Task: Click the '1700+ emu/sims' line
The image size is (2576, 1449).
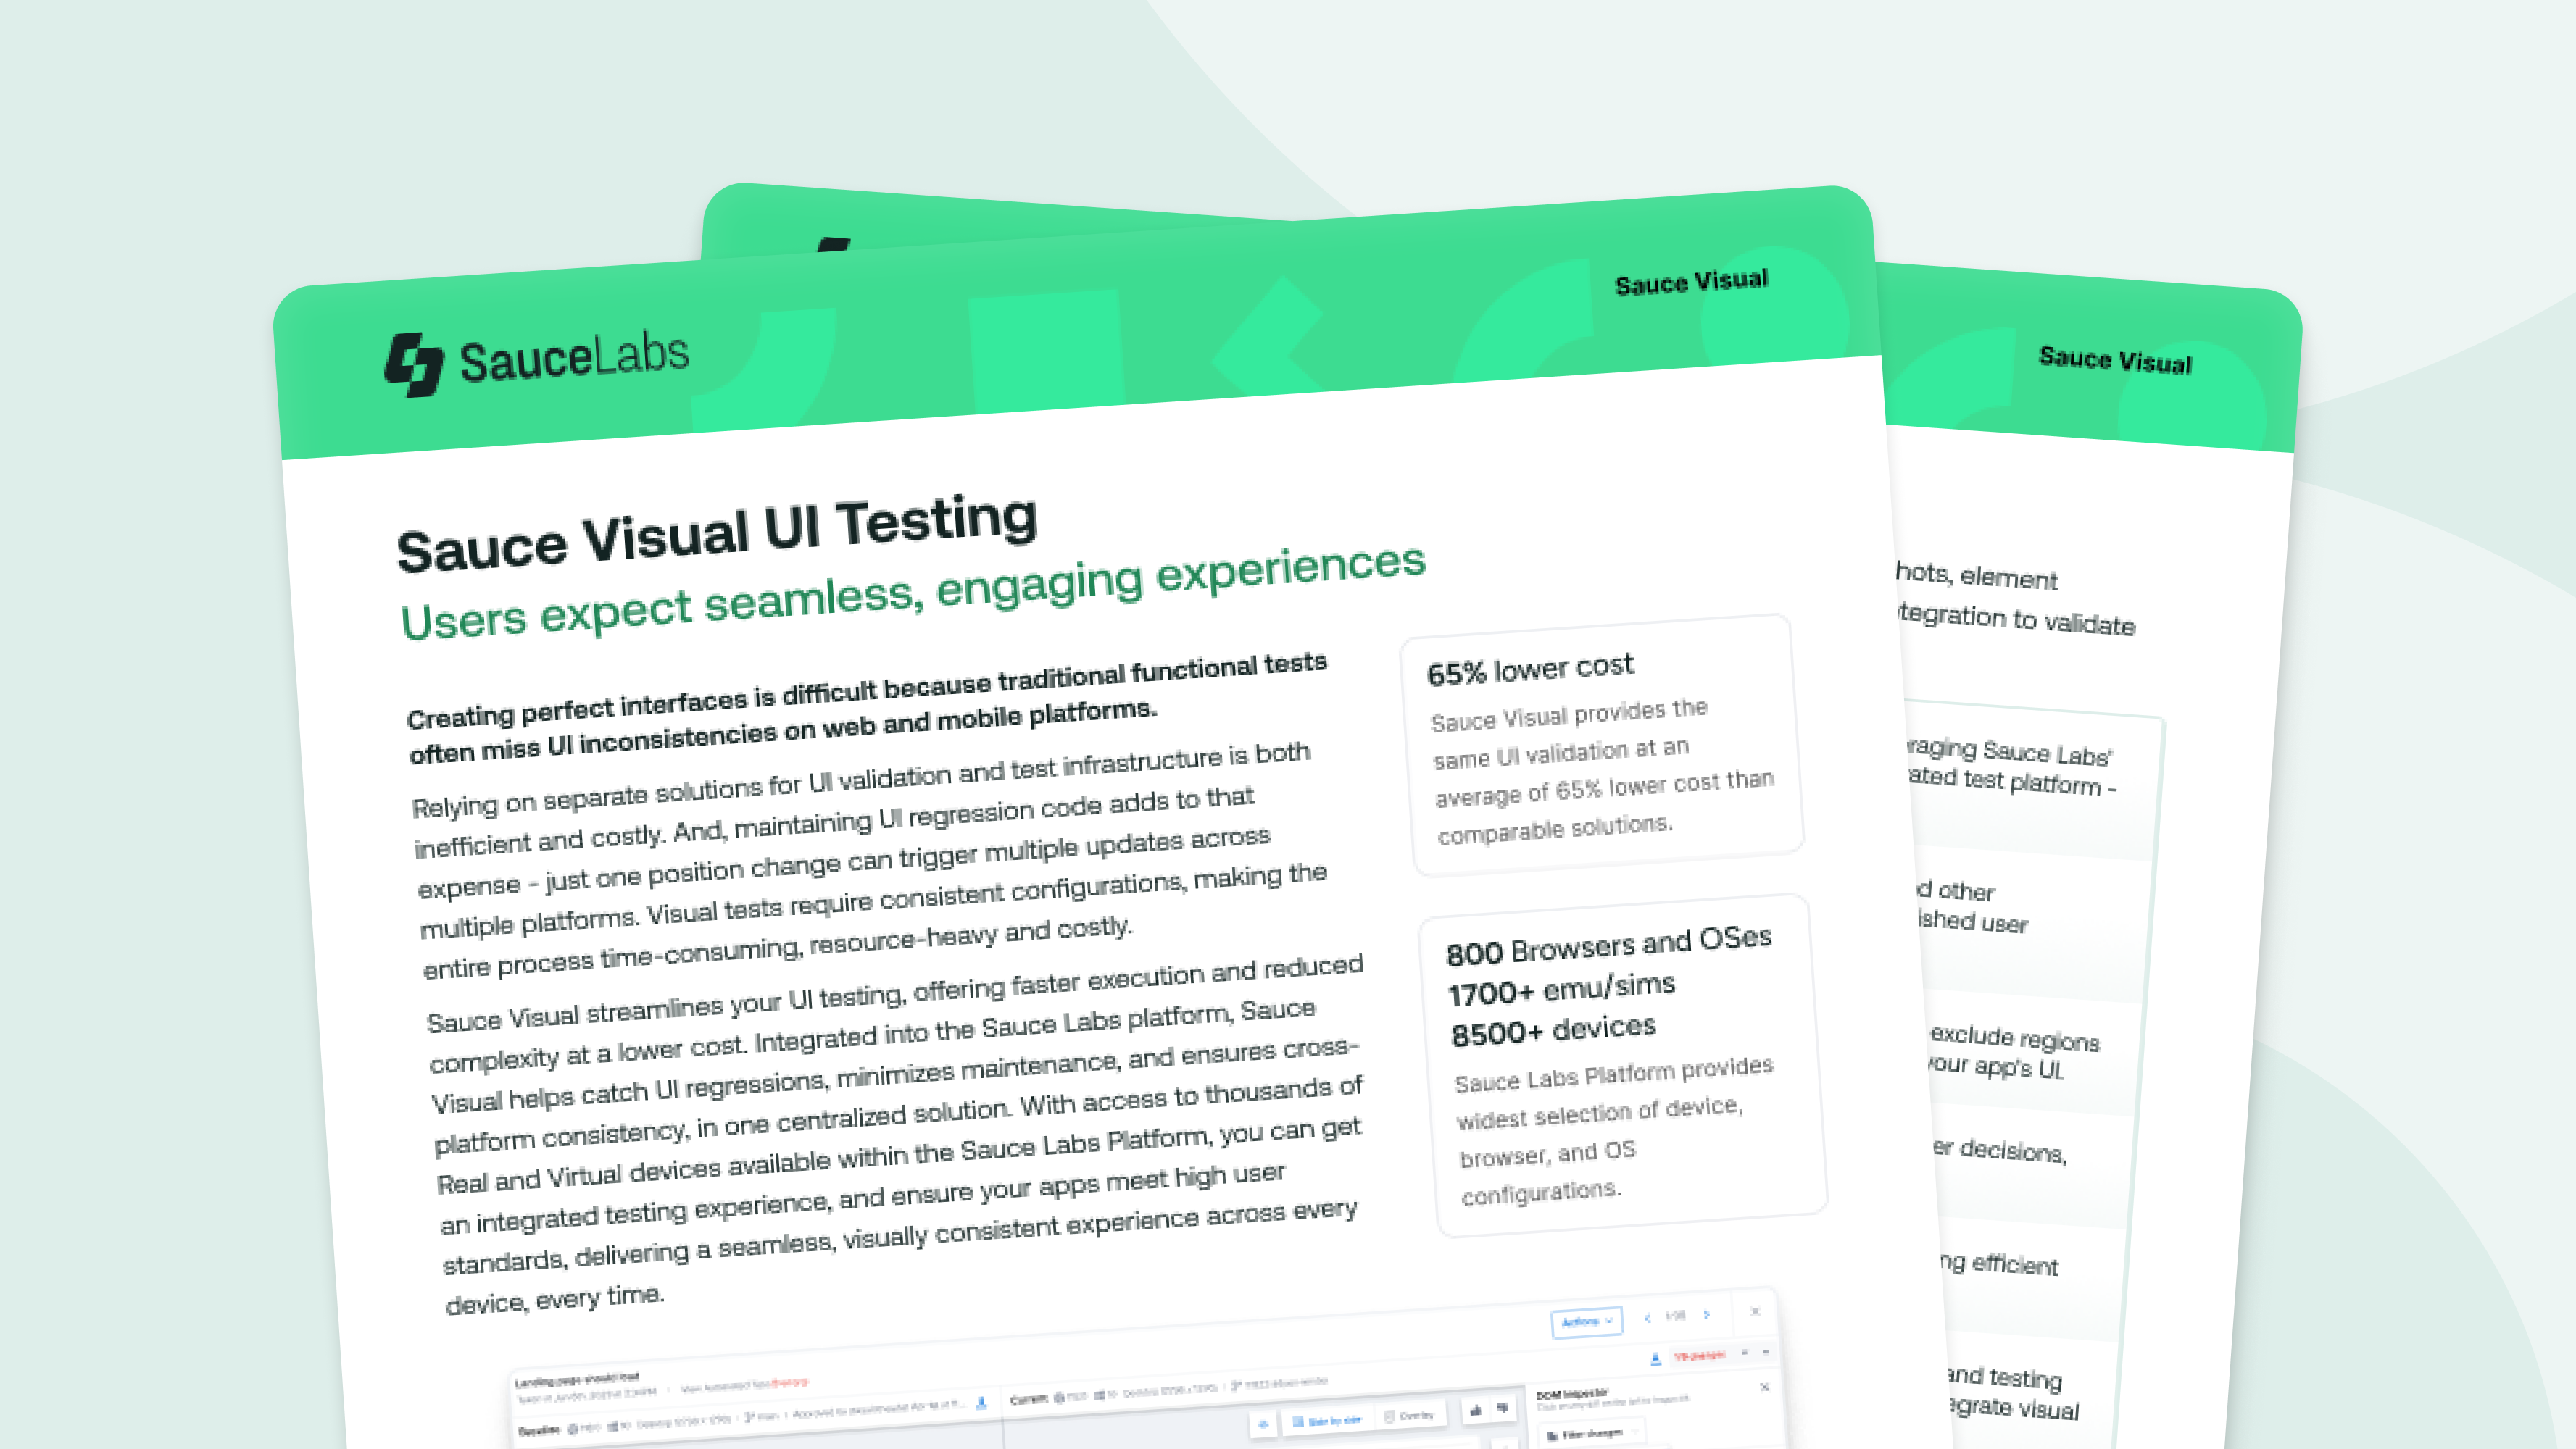Action: (1561, 988)
